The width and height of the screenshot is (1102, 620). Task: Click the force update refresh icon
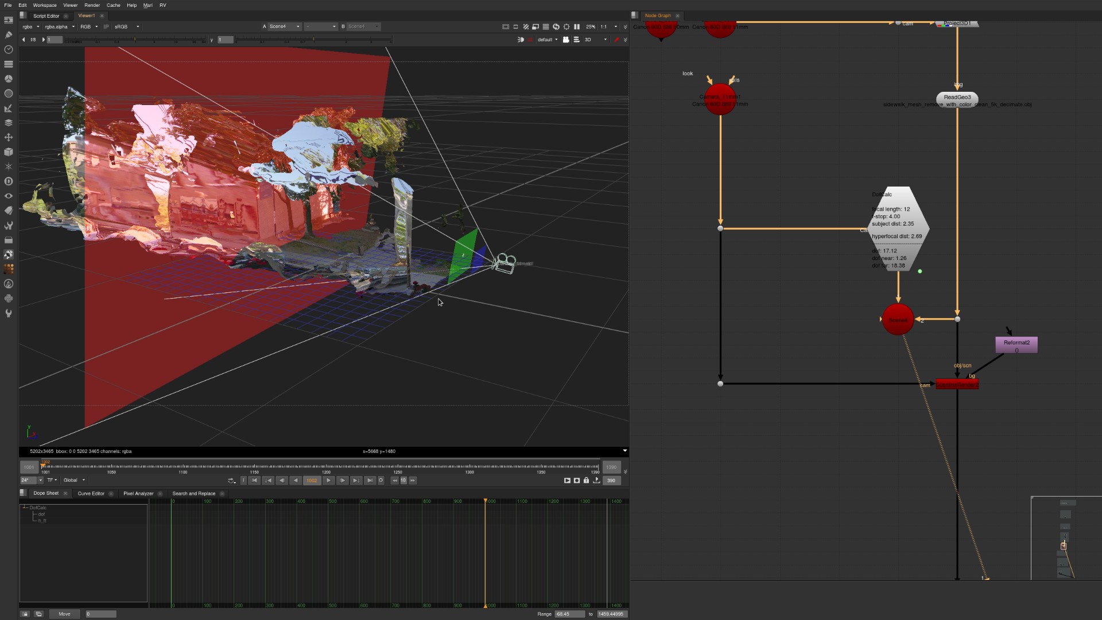(556, 26)
